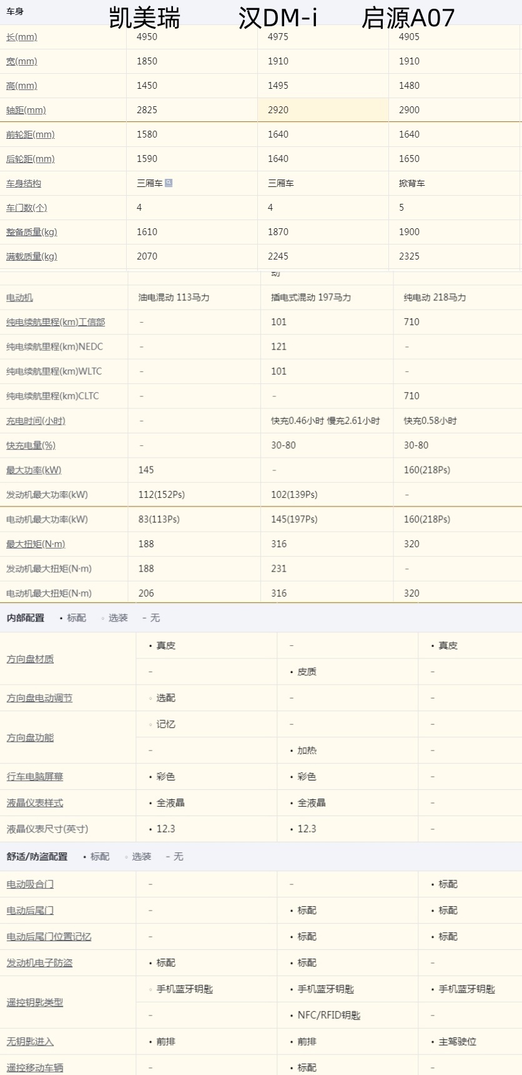This screenshot has height=1075, width=522.
Task: Open the 长(mm) parameter link
Action: pyautogui.click(x=22, y=37)
